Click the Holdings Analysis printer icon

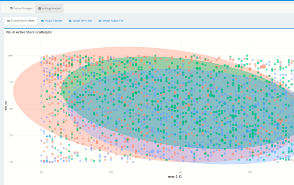coord(40,8)
